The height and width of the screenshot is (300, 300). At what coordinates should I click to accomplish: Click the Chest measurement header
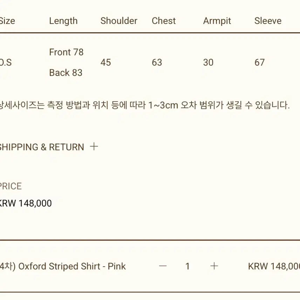tap(163, 21)
